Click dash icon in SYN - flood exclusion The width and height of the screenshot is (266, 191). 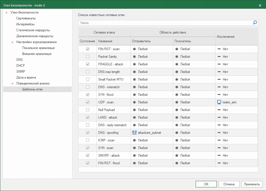219,95
